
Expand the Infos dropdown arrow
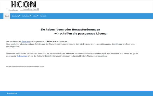[x=38, y=16]
